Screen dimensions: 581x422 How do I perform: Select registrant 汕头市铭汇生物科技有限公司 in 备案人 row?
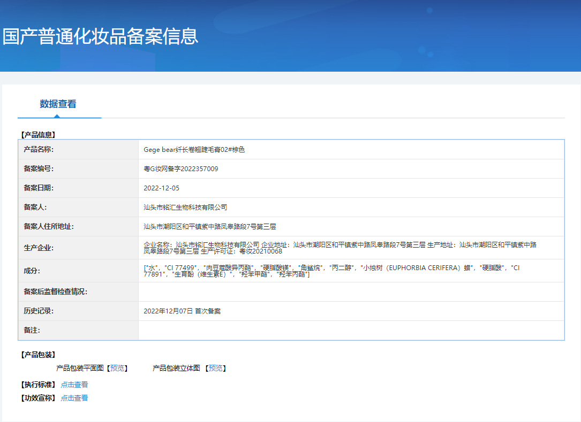tap(186, 208)
